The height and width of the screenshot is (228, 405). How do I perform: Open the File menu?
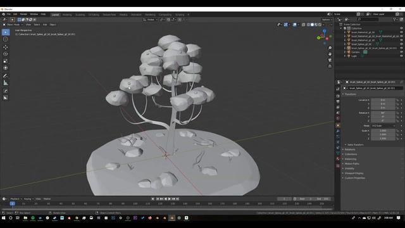coord(9,15)
